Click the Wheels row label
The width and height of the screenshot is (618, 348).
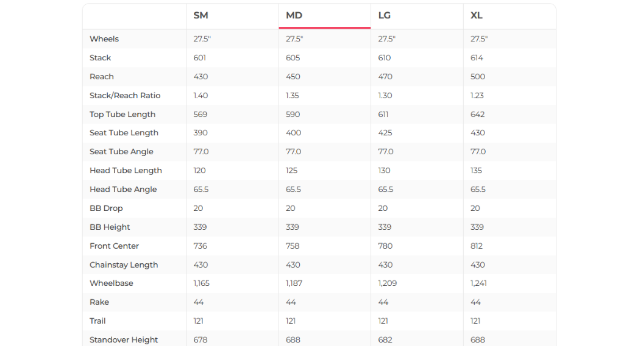coord(104,39)
